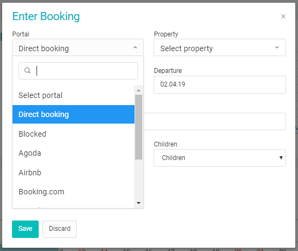The width and height of the screenshot is (298, 251).
Task: Select Direct booking in portal list
Action: (74, 114)
